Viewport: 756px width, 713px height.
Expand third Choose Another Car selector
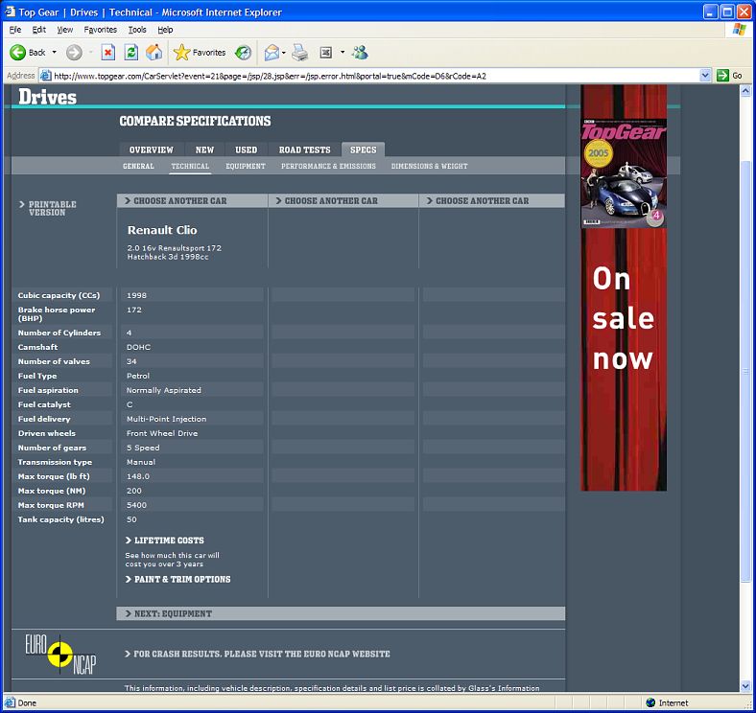pyautogui.click(x=492, y=201)
